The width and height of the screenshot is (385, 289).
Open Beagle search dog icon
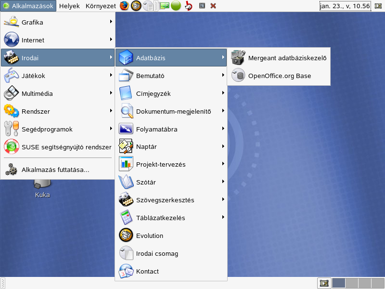188,6
